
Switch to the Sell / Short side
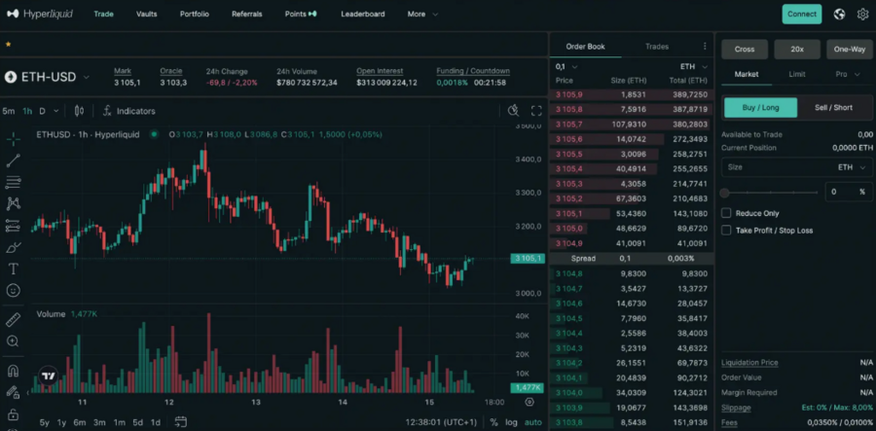pyautogui.click(x=833, y=107)
